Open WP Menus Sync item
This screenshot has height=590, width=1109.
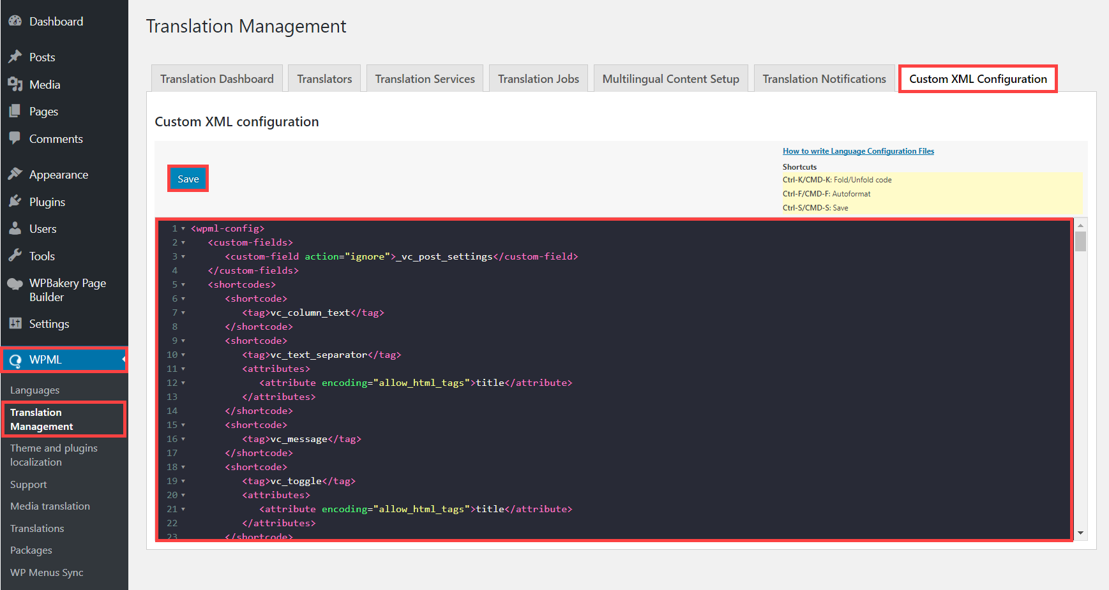(x=47, y=572)
